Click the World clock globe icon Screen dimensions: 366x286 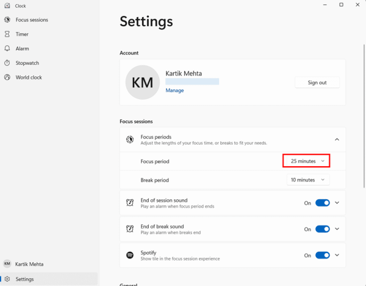pyautogui.click(x=7, y=77)
